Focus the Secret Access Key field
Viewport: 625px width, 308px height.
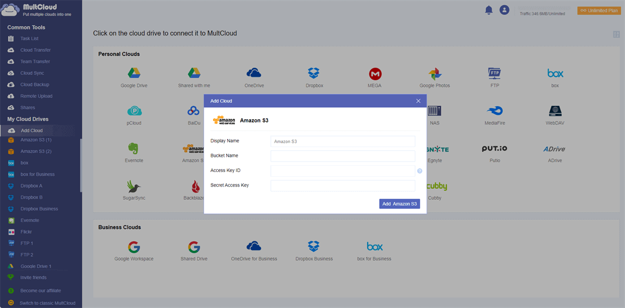coord(343,186)
